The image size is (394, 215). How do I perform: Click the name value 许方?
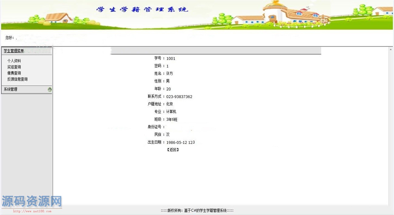[x=169, y=74]
